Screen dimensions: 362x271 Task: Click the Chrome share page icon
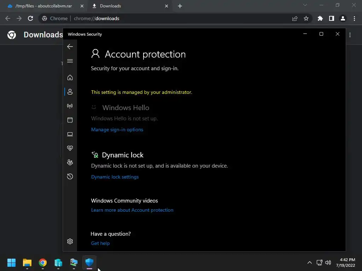295,18
